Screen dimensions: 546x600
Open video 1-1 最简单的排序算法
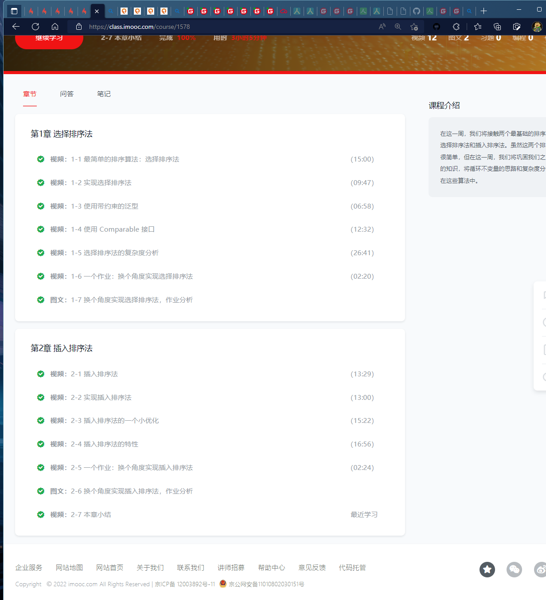pyautogui.click(x=115, y=159)
